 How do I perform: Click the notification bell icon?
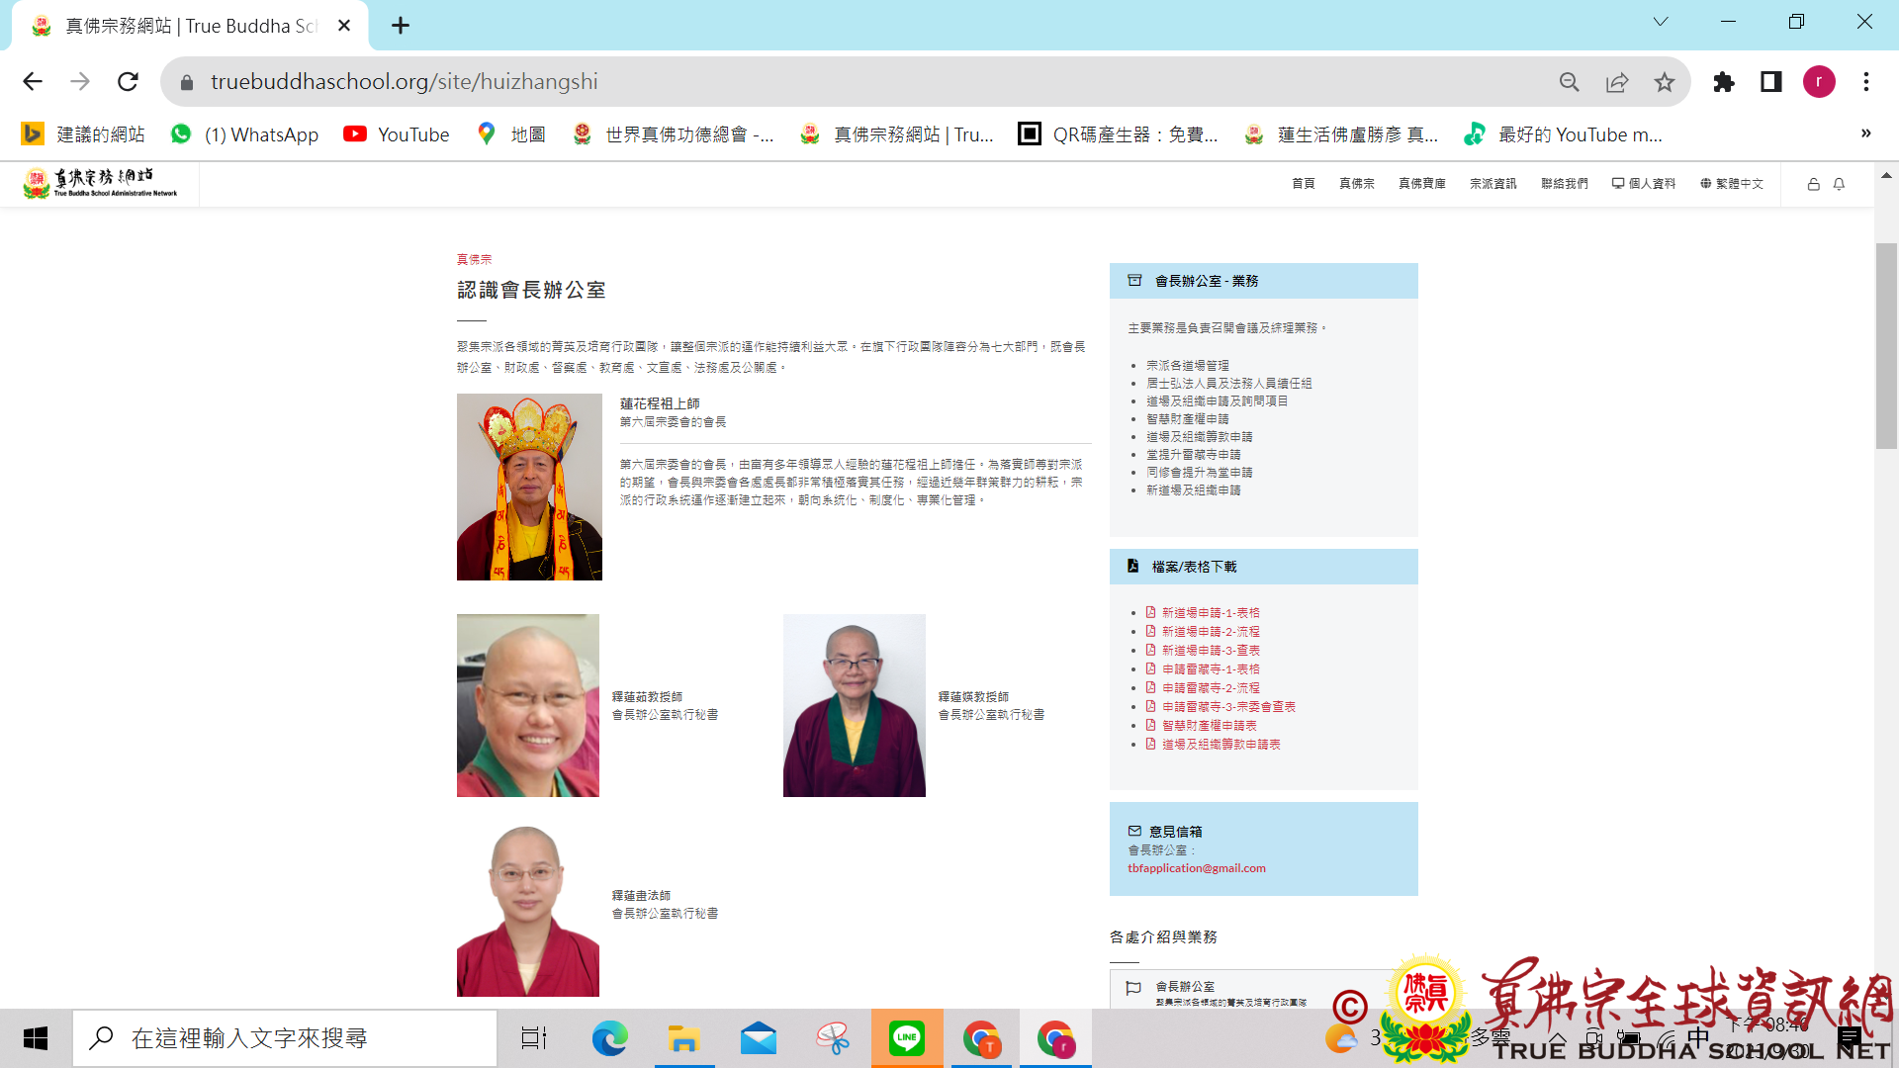[1839, 184]
